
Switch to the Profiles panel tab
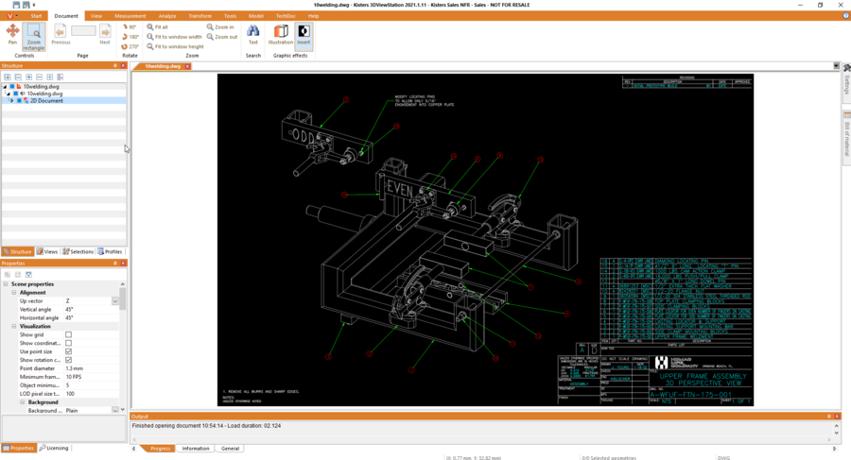(x=111, y=251)
